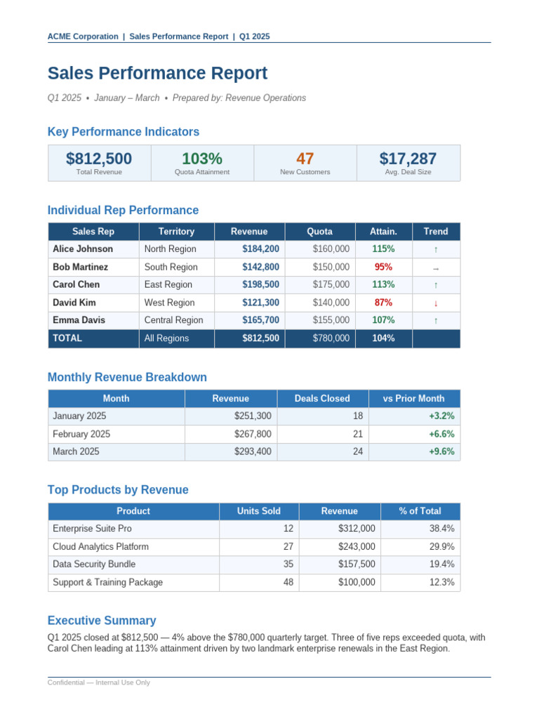
Task: Click the 104% total attainment cell
Action: (x=384, y=338)
